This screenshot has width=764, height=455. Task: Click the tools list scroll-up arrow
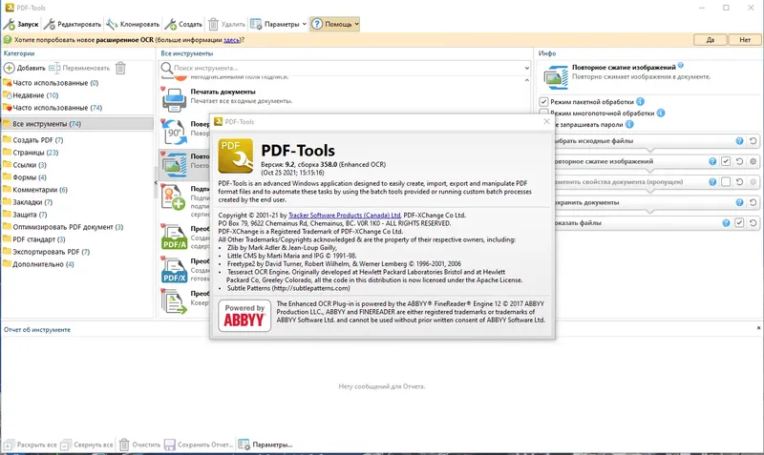(x=527, y=80)
